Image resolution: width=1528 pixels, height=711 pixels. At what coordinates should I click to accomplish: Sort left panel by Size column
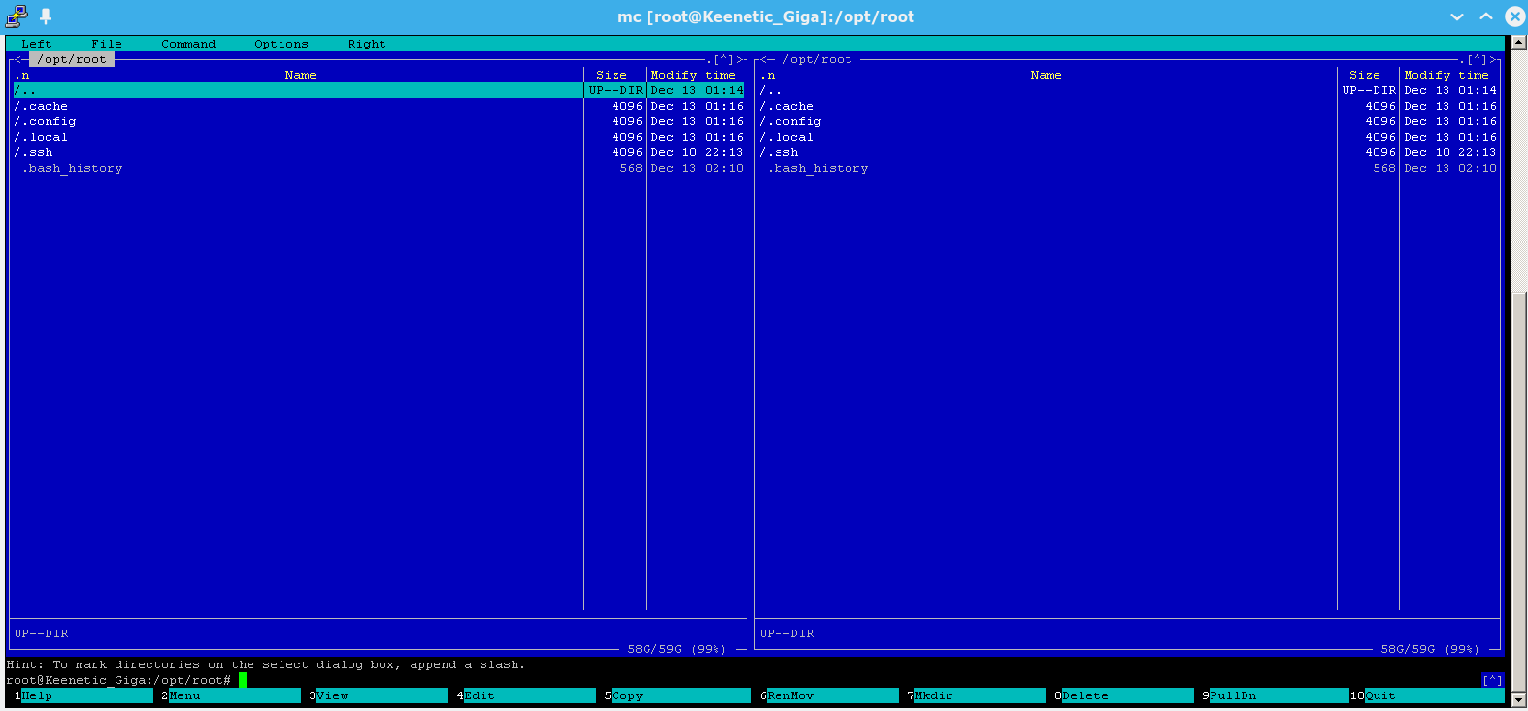click(x=612, y=75)
